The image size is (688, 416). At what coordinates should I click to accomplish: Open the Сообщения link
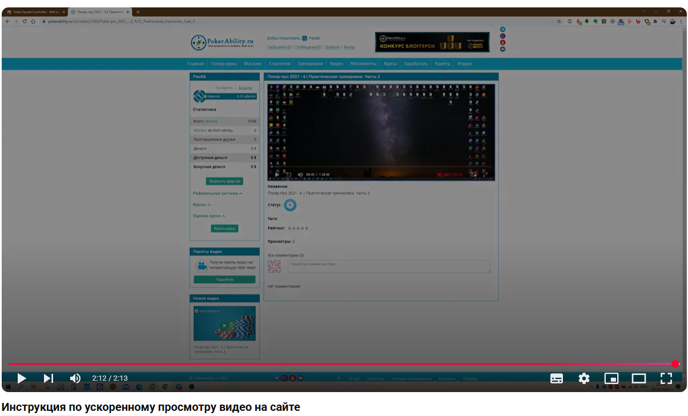click(279, 47)
